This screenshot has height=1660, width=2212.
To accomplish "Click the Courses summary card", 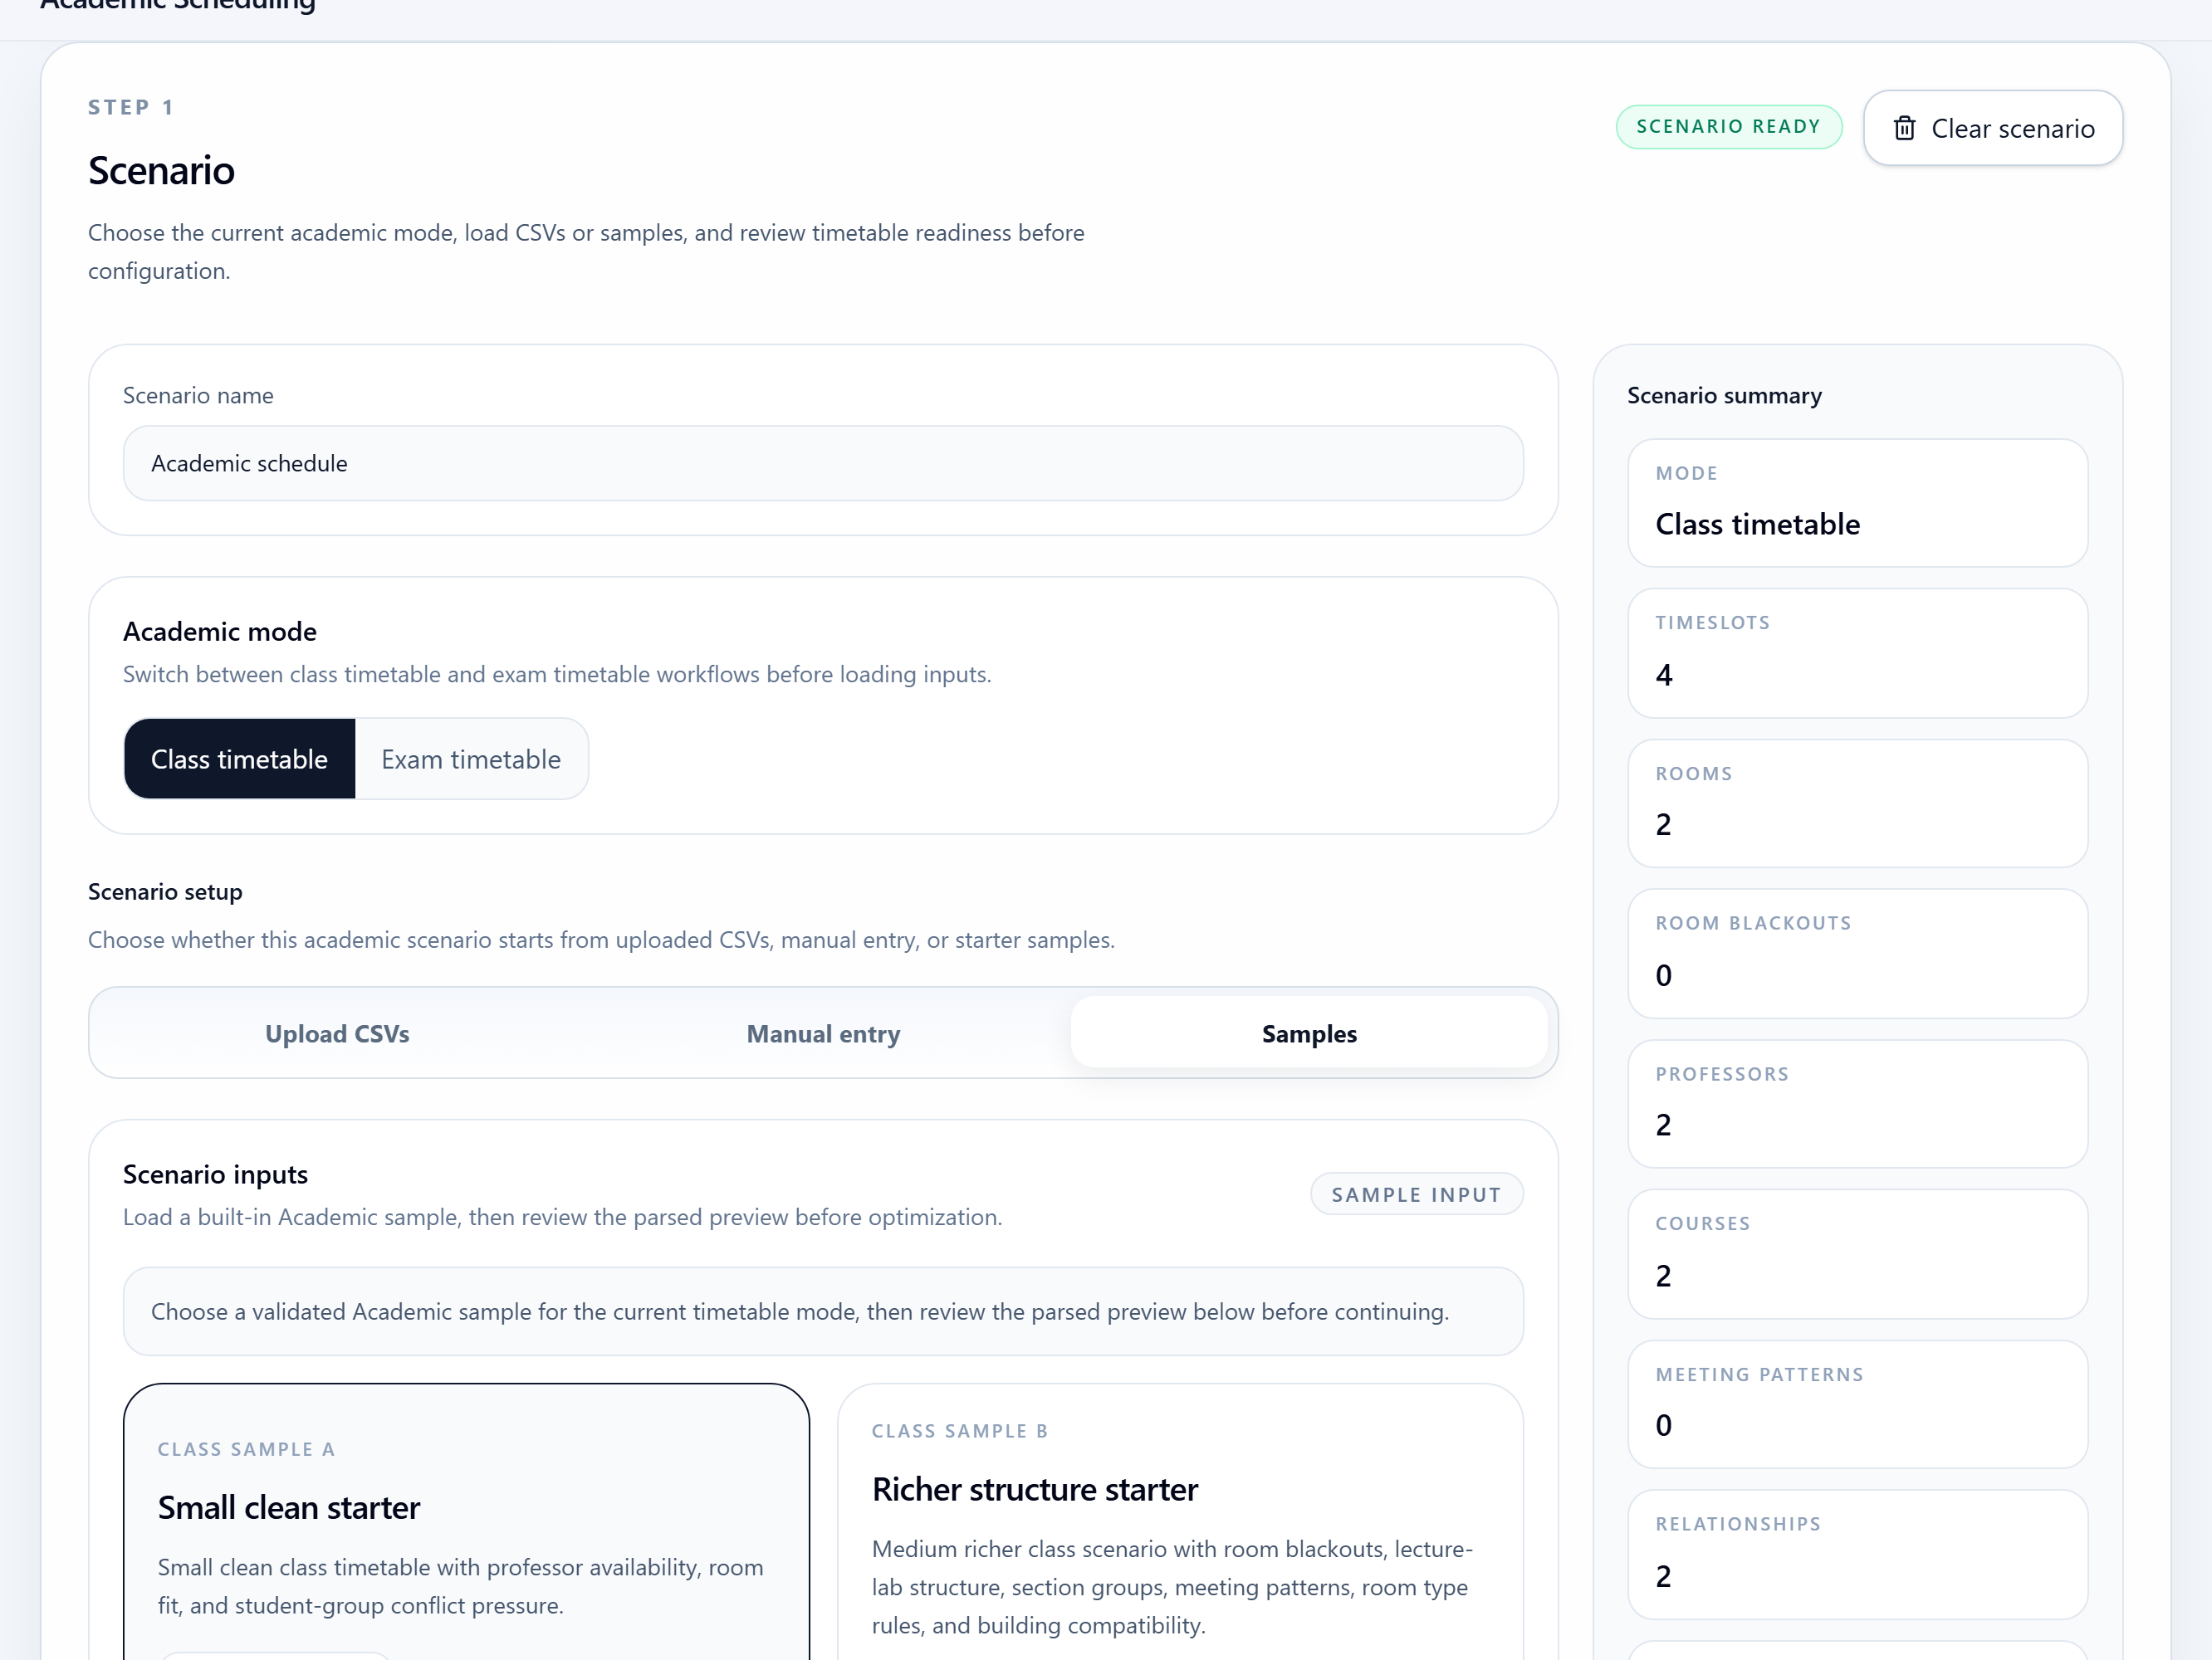I will click(1857, 1254).
